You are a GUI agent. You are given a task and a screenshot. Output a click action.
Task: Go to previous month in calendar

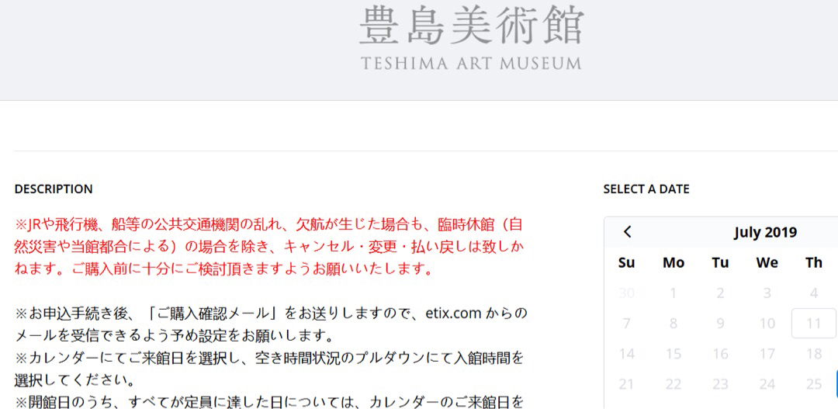(628, 232)
